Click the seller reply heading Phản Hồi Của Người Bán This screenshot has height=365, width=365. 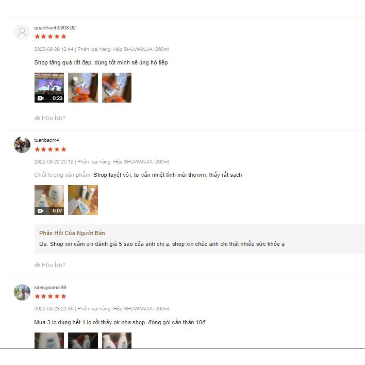click(72, 233)
